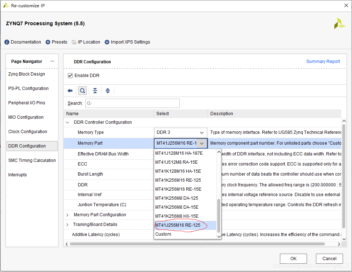
Task: Open MIO Configuration page
Action: tap(26, 117)
